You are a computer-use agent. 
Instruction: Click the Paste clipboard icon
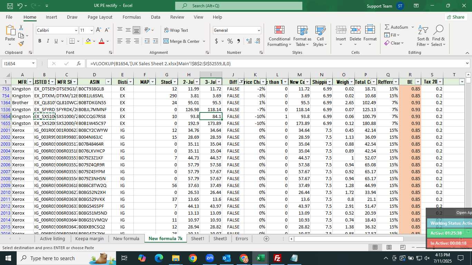pyautogui.click(x=10, y=31)
